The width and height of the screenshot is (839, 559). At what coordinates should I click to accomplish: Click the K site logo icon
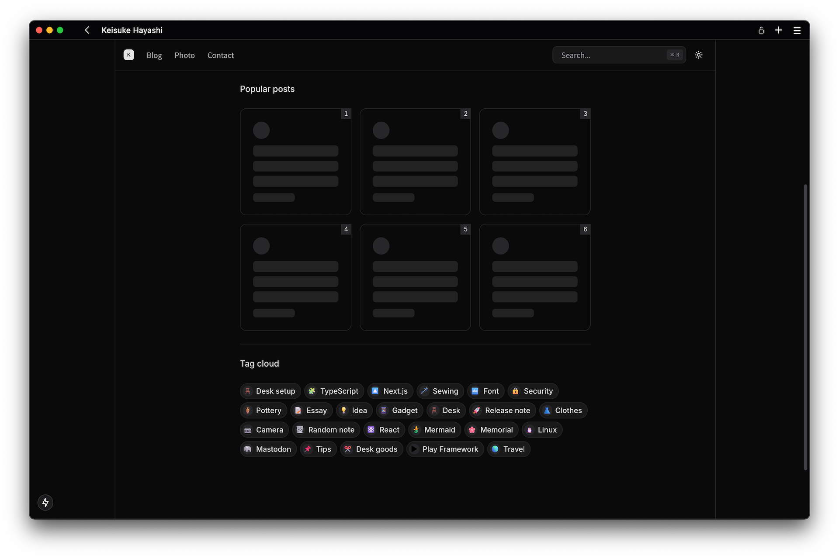128,55
